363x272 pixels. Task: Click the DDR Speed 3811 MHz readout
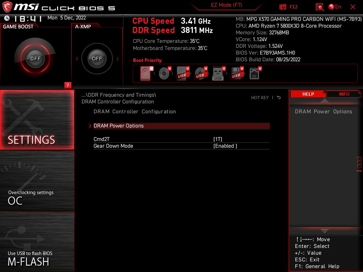[173, 30]
